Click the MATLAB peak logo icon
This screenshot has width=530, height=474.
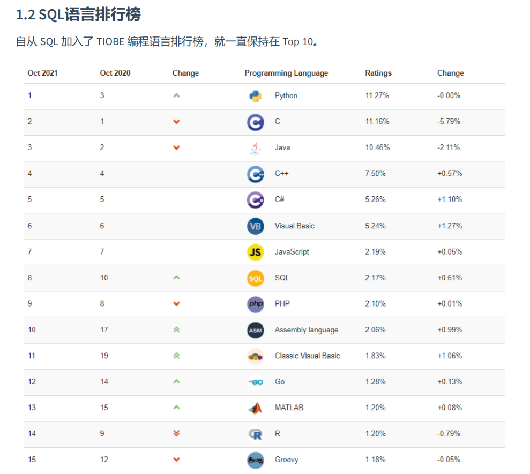(x=256, y=409)
